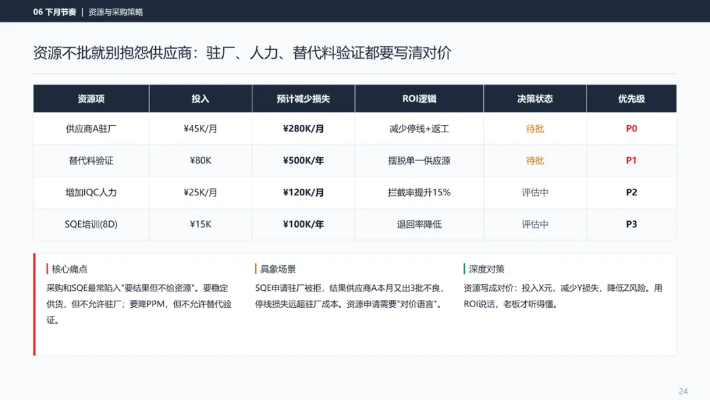Click the ¥15K investment value

point(200,224)
